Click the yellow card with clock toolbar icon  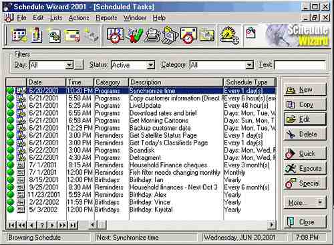coord(72,35)
